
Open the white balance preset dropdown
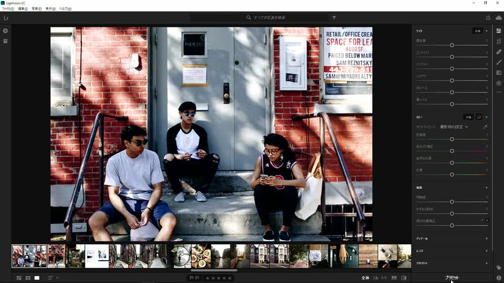pos(454,127)
